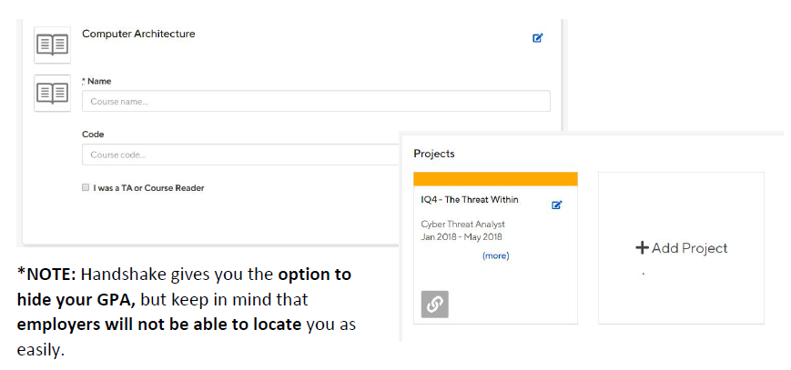Click the book icon beside Computer Architecture
The width and height of the screenshot is (791, 370).
pos(52,44)
